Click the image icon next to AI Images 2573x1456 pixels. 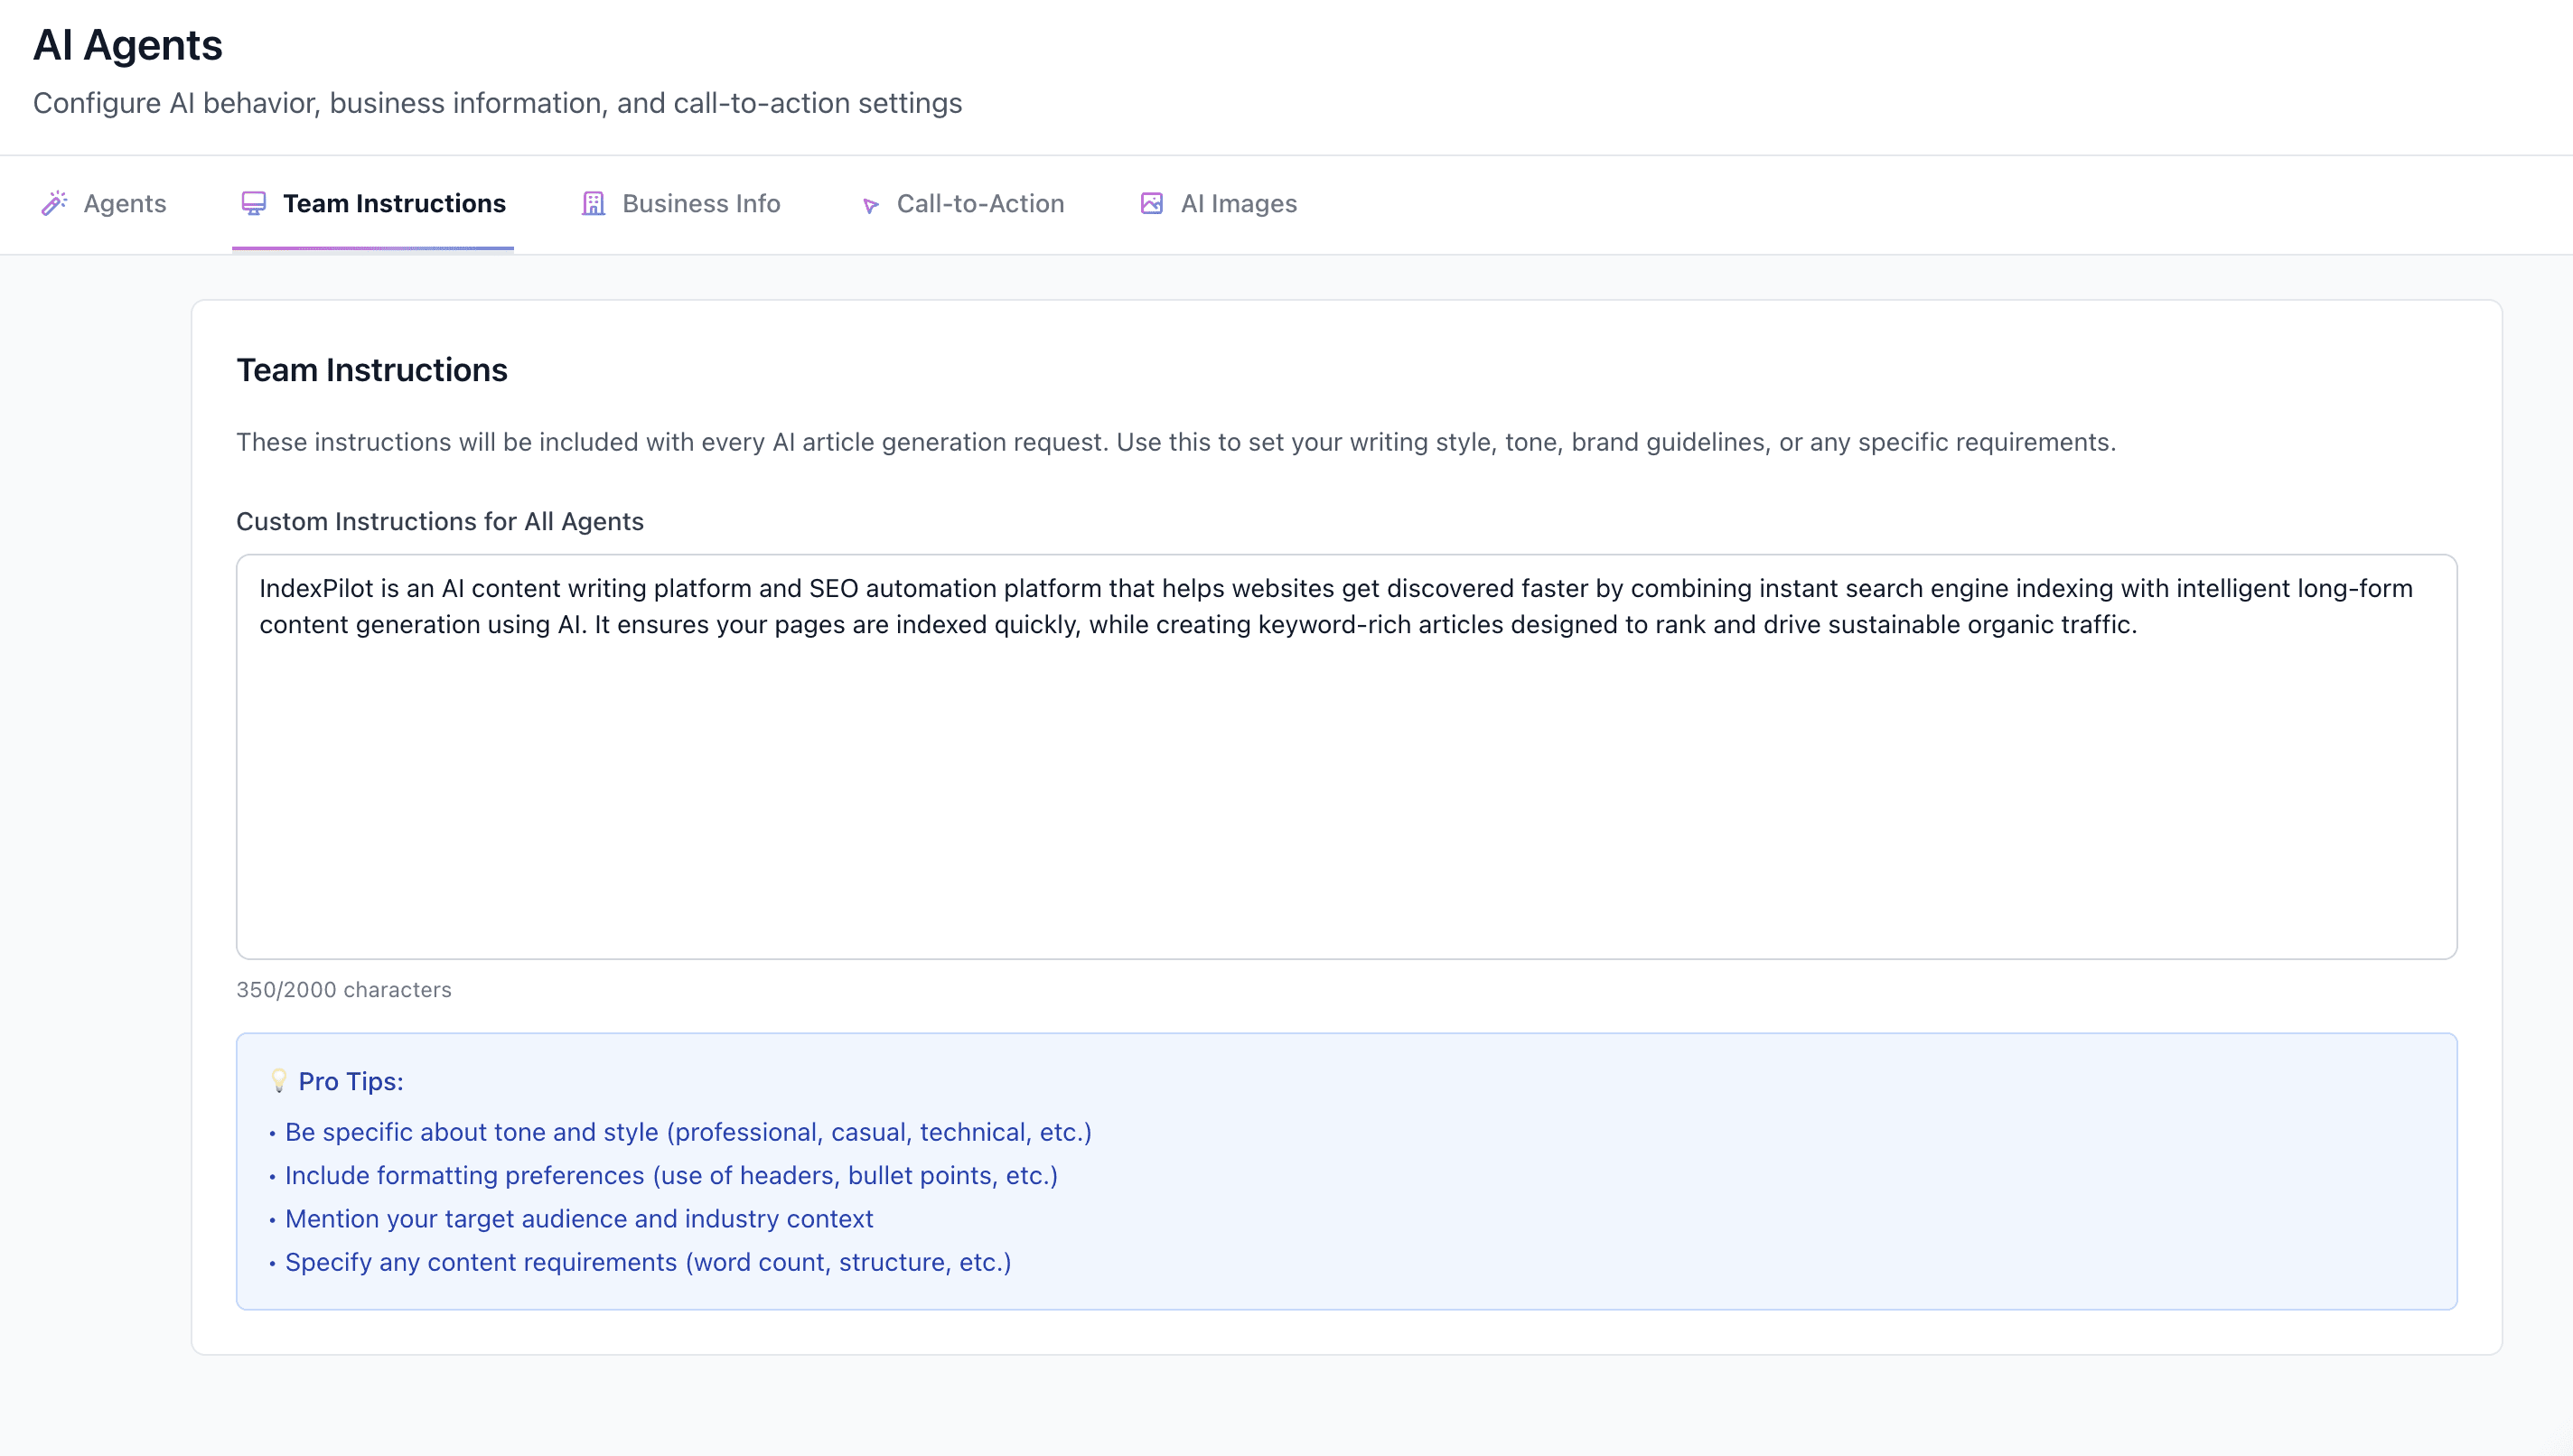point(1152,203)
